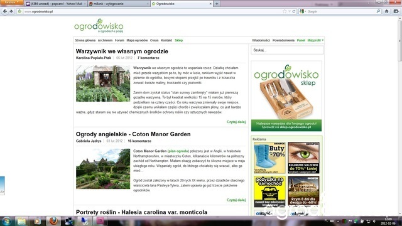Screen dimensions: 402x226
Task: Click the Coton Manor Garden thumbnail
Action: pos(103,169)
